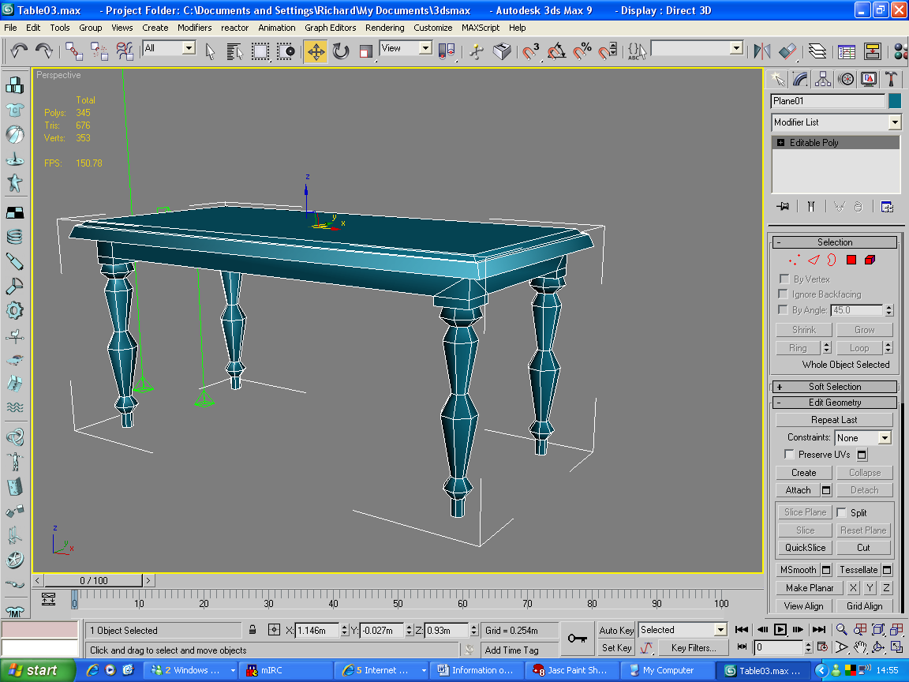Open the Rendering menu

(x=384, y=28)
